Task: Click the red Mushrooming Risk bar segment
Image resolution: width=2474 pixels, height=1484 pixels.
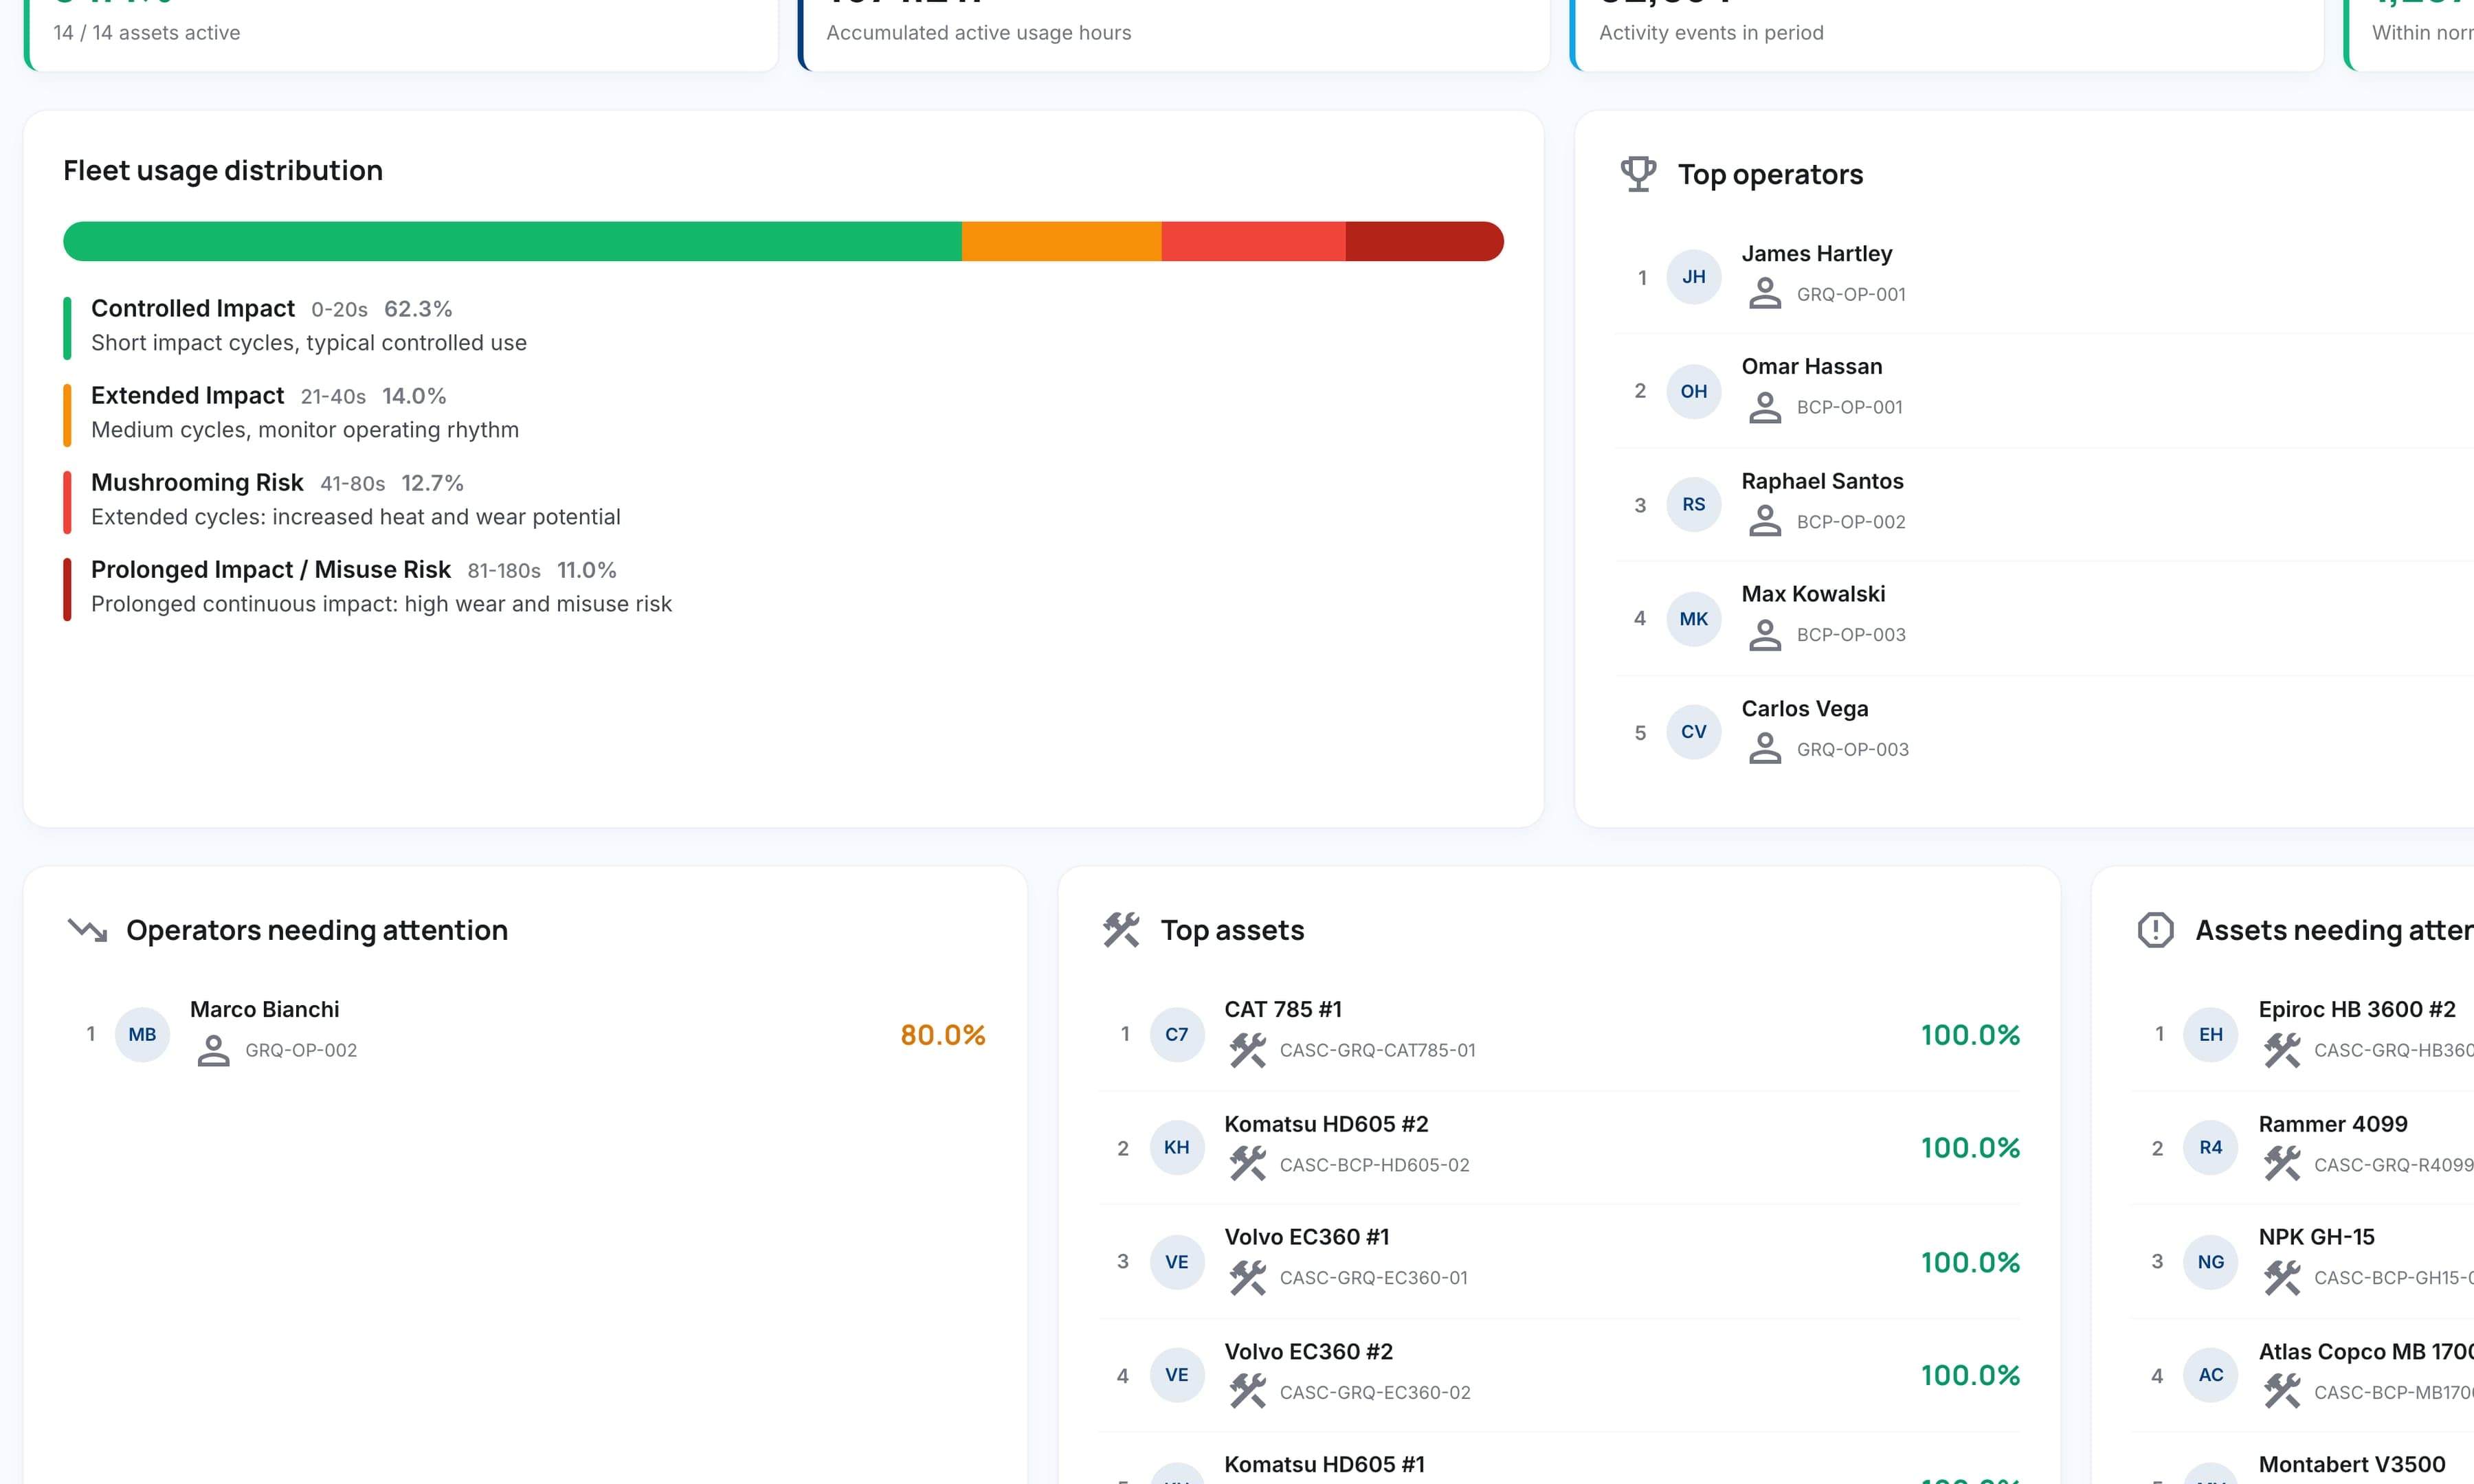Action: click(1254, 241)
